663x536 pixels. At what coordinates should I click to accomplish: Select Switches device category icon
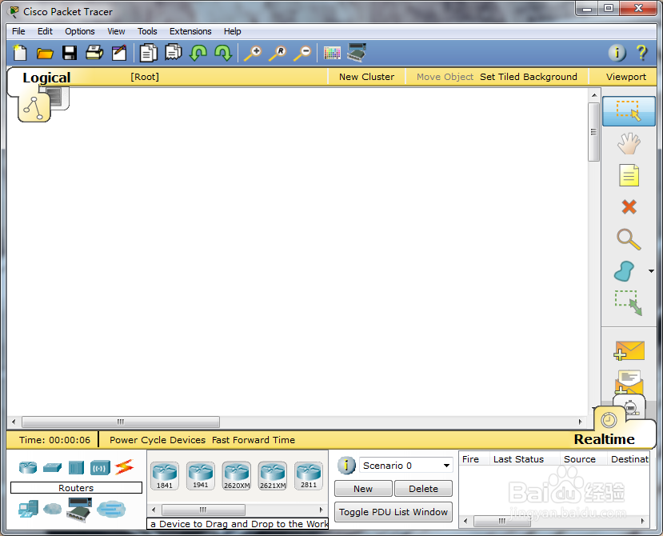click(x=52, y=467)
